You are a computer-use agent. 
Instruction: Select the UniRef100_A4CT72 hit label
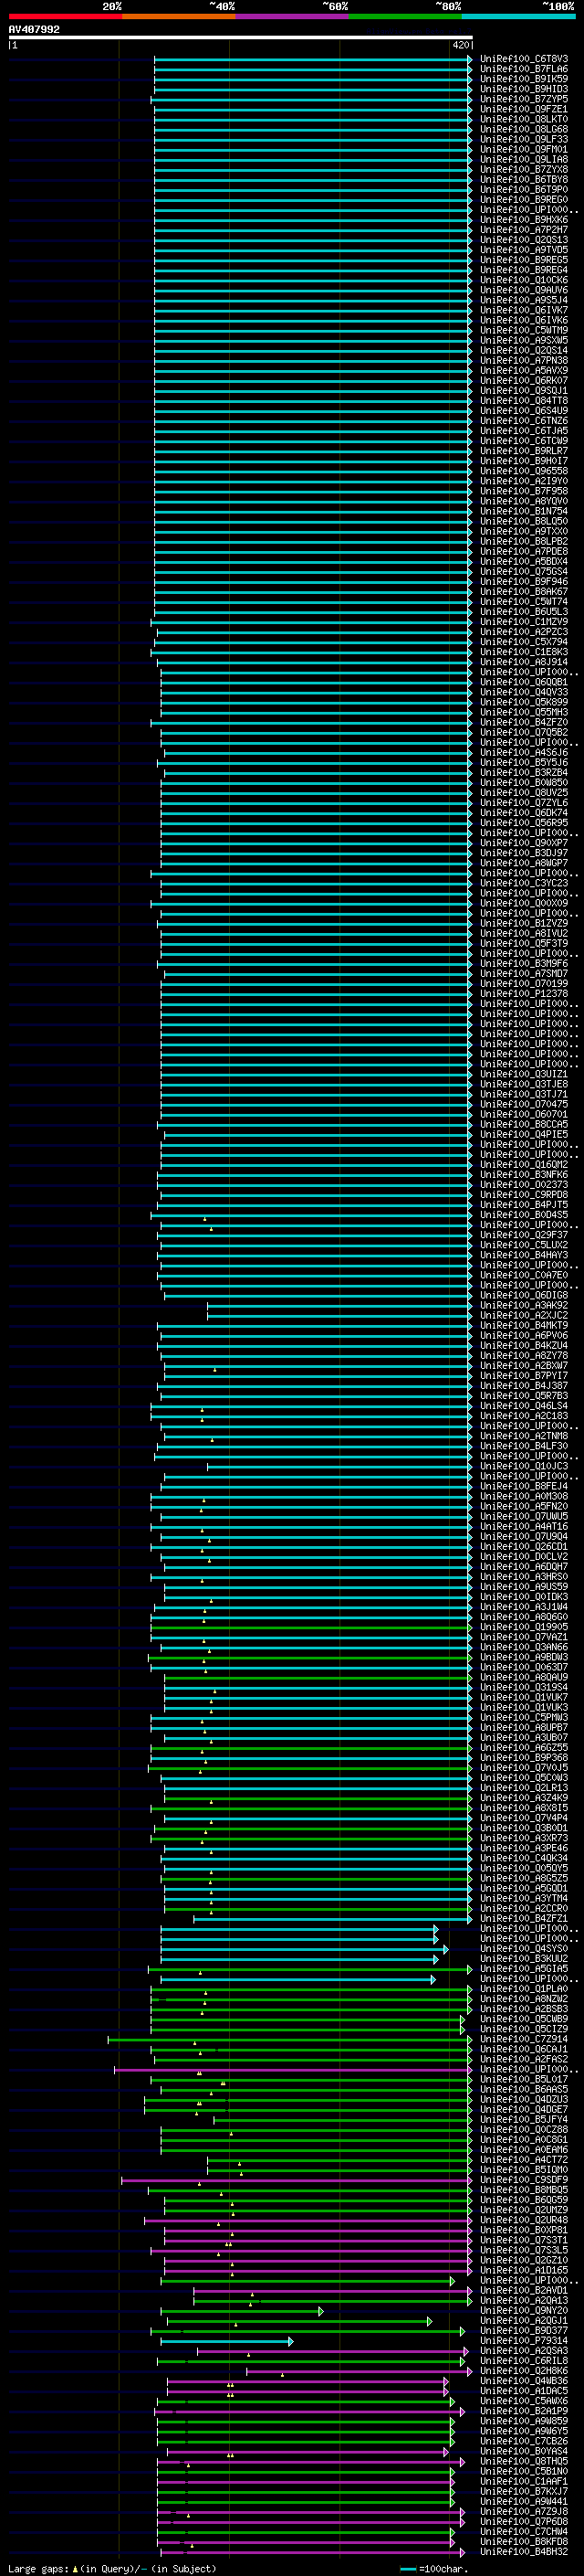(x=524, y=2159)
